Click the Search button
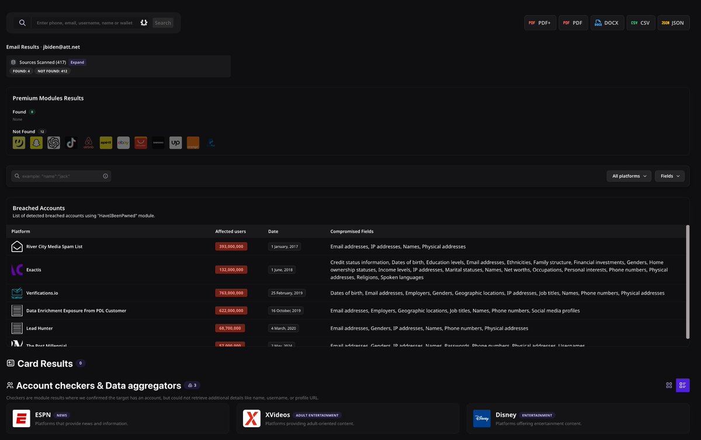Image resolution: width=701 pixels, height=440 pixels. [163, 23]
